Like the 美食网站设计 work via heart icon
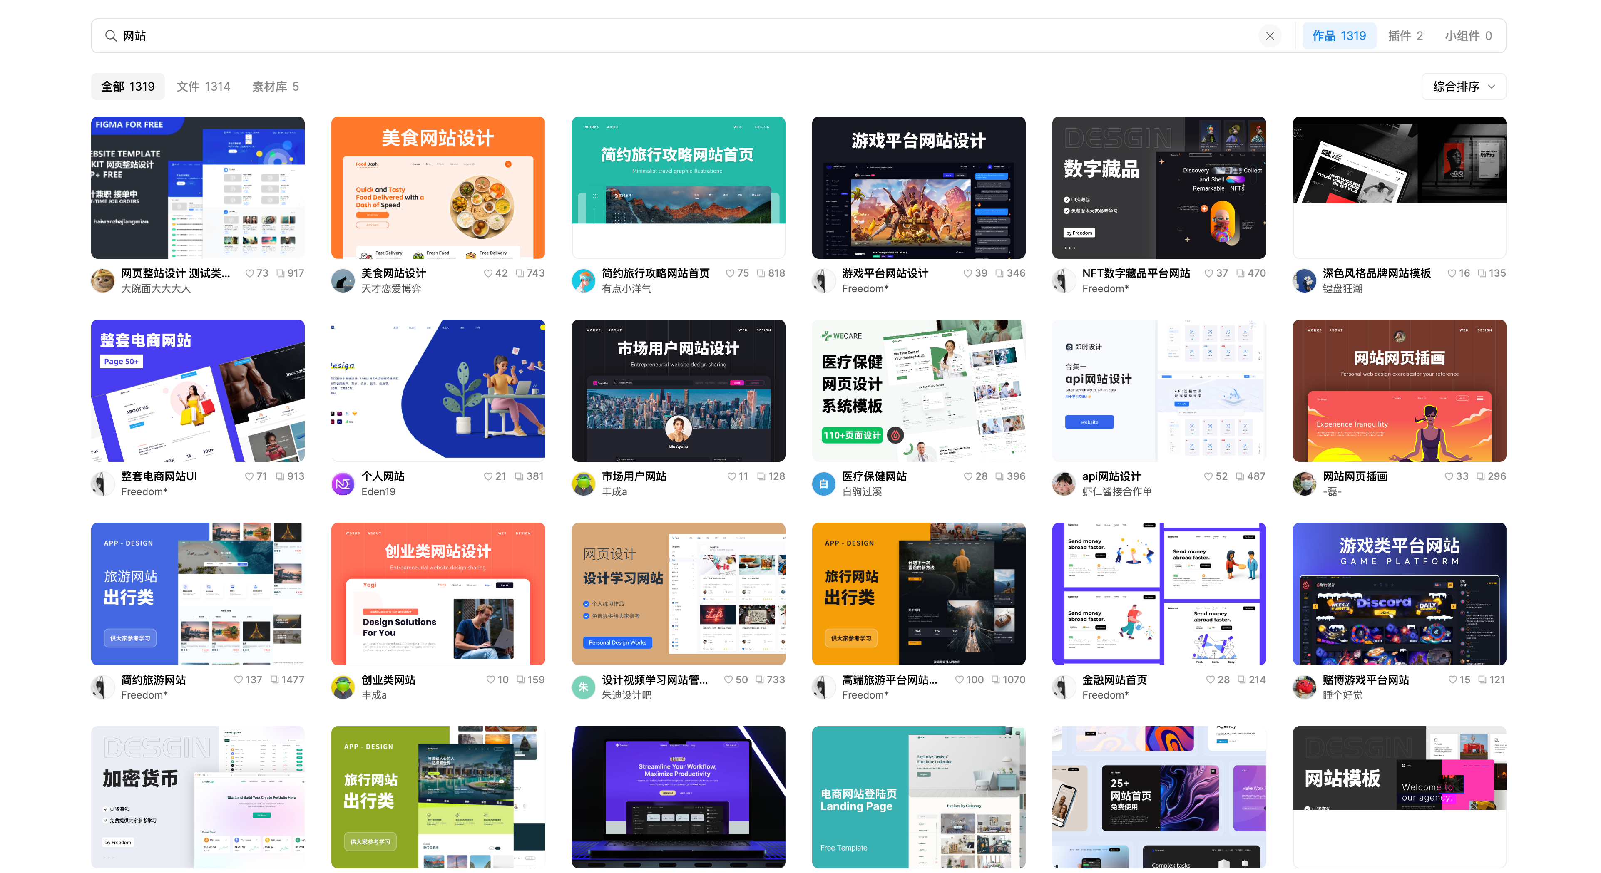The image size is (1601, 873). tap(488, 273)
